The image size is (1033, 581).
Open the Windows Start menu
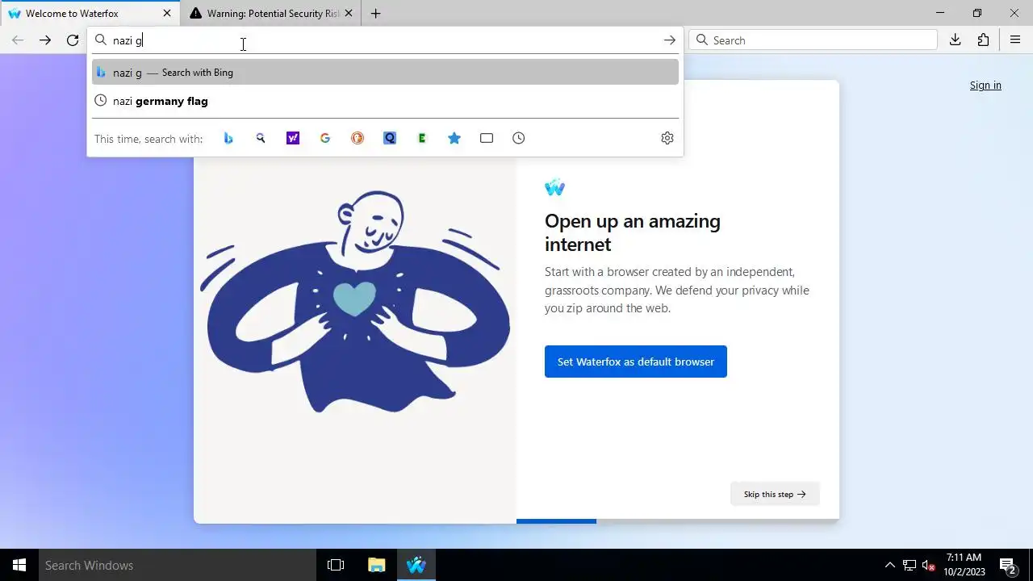pos(19,565)
